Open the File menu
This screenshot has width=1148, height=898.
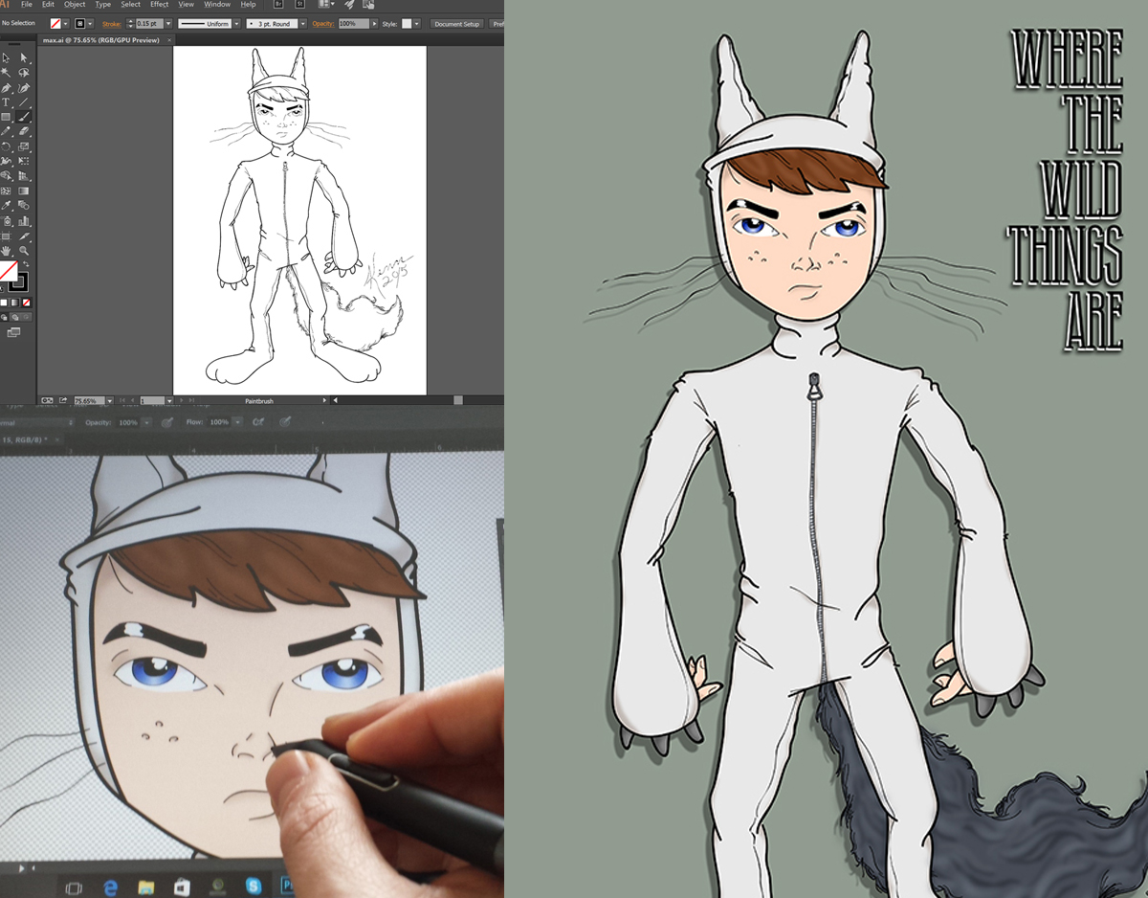27,5
